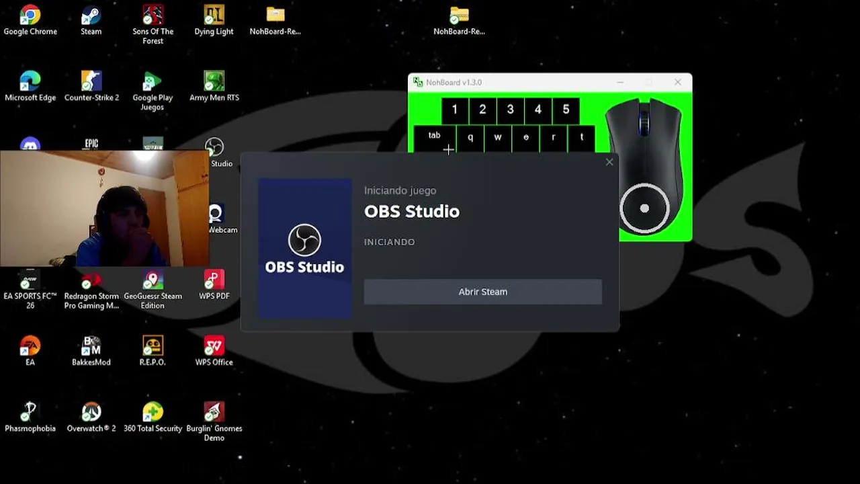Click key 4 in the NohBoard window

[537, 110]
